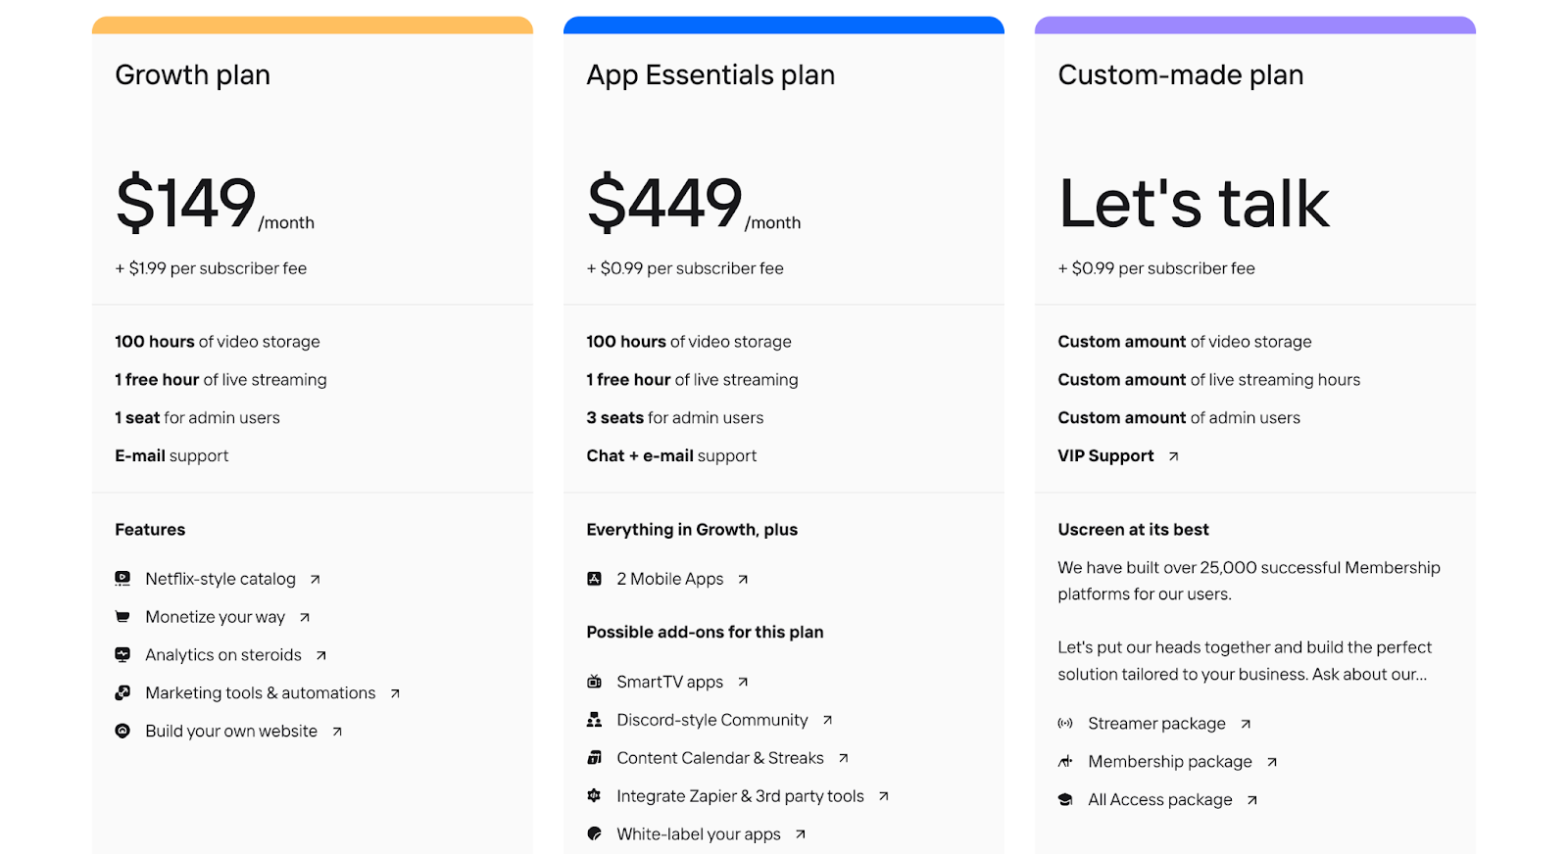The width and height of the screenshot is (1568, 854).
Task: Select the Build your own website globe icon
Action: (122, 731)
